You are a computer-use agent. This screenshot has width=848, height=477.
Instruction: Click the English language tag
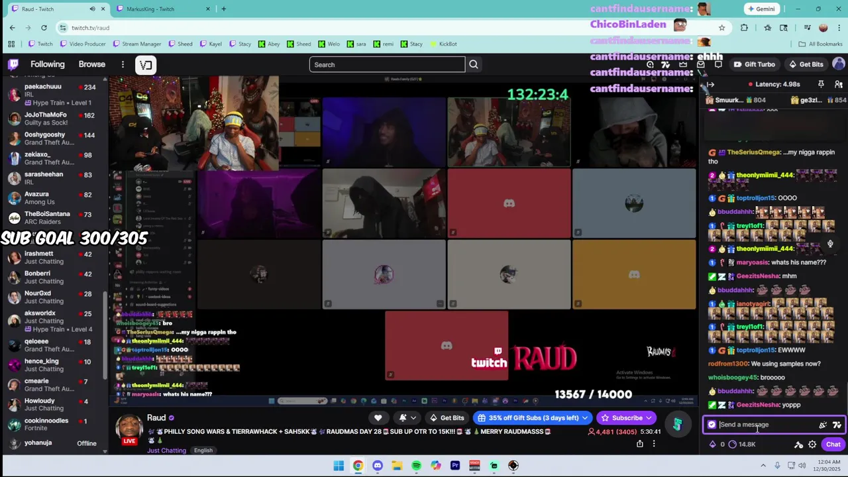point(203,450)
